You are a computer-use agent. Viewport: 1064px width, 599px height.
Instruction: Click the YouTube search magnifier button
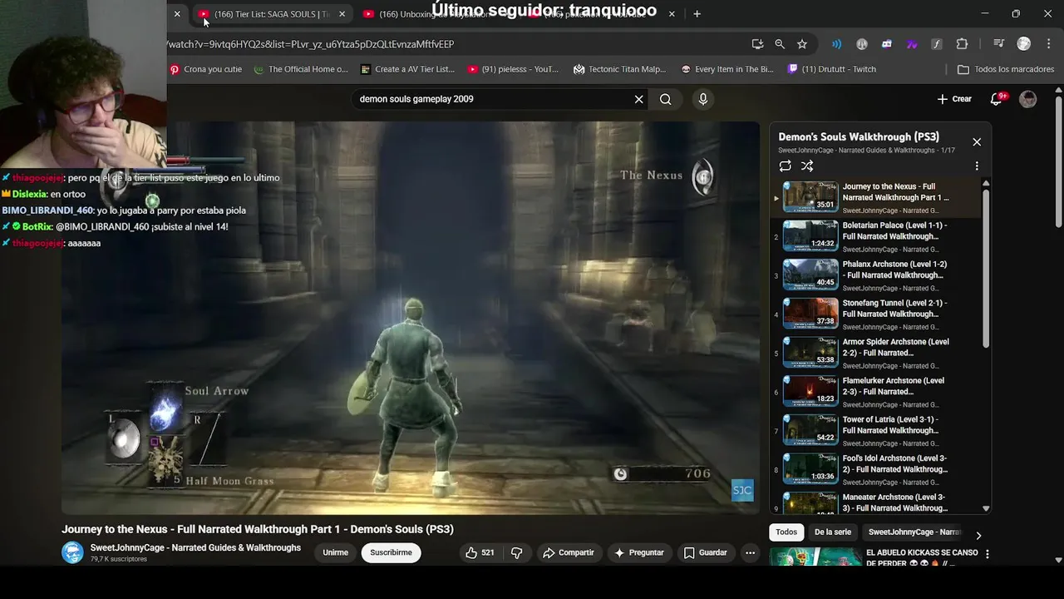(666, 99)
